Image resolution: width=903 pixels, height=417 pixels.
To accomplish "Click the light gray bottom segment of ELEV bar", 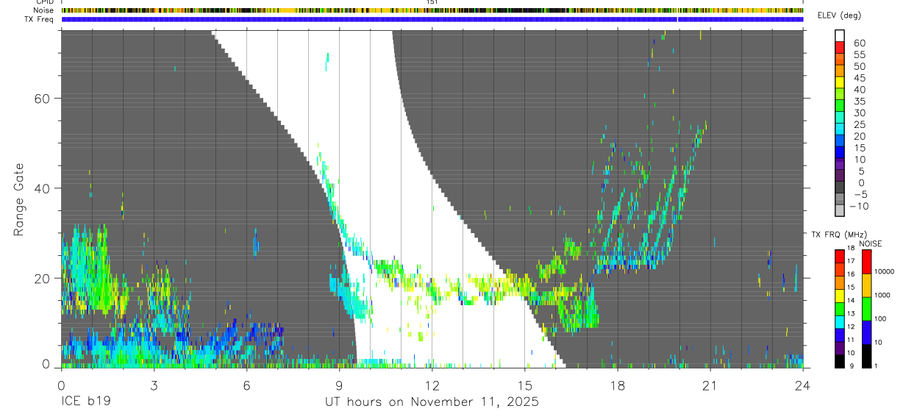I will pyautogui.click(x=840, y=210).
